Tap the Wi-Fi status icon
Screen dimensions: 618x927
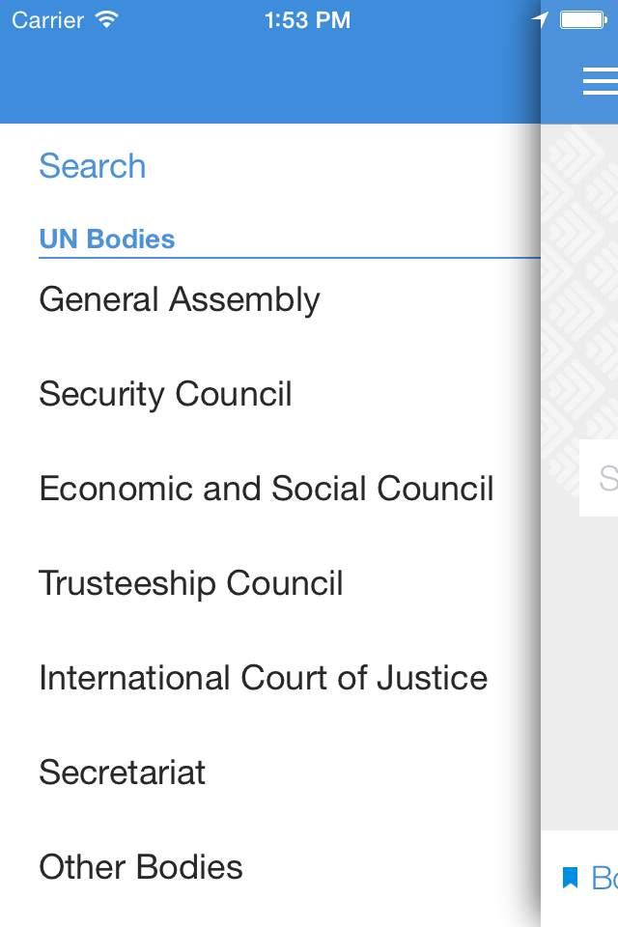click(x=107, y=19)
